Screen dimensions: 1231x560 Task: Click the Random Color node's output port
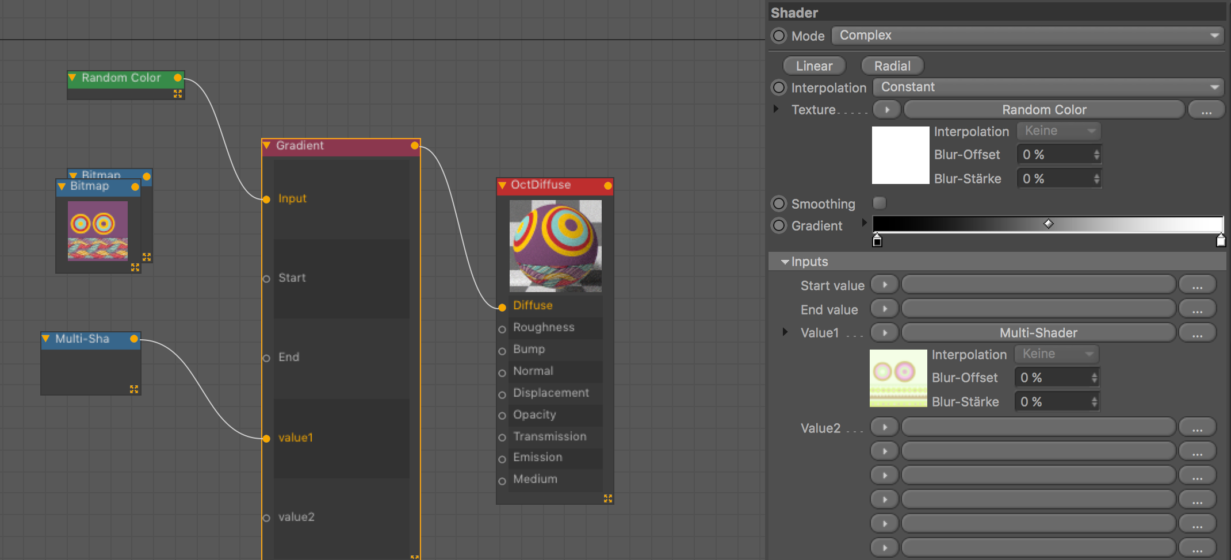pyautogui.click(x=178, y=78)
